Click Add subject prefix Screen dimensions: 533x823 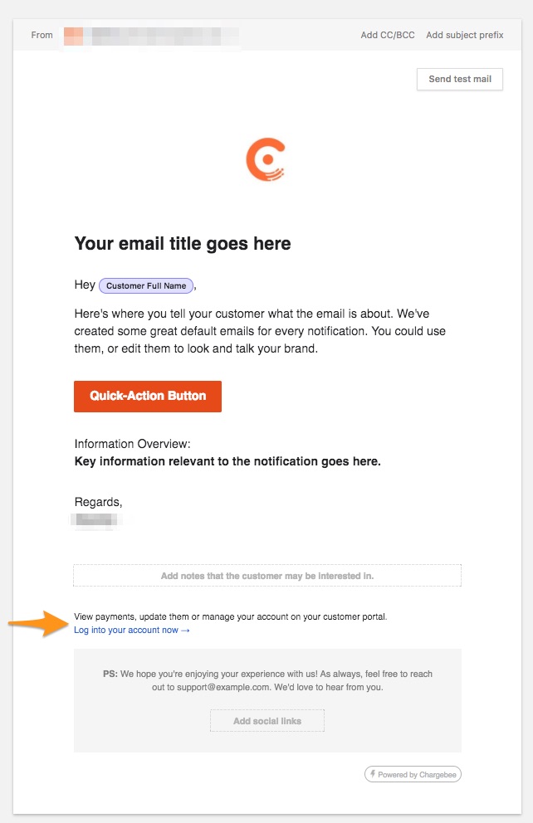[x=464, y=35]
